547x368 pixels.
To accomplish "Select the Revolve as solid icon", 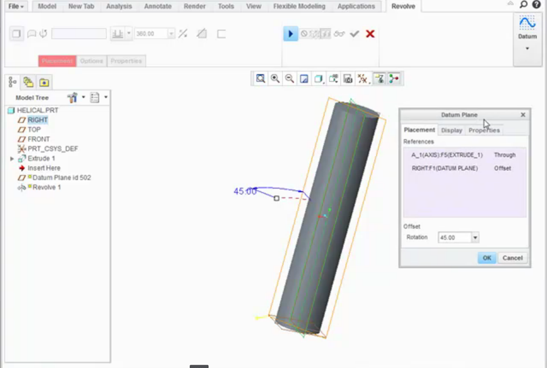I will coord(16,34).
